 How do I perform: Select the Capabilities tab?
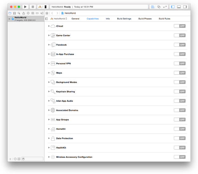coord(93,19)
